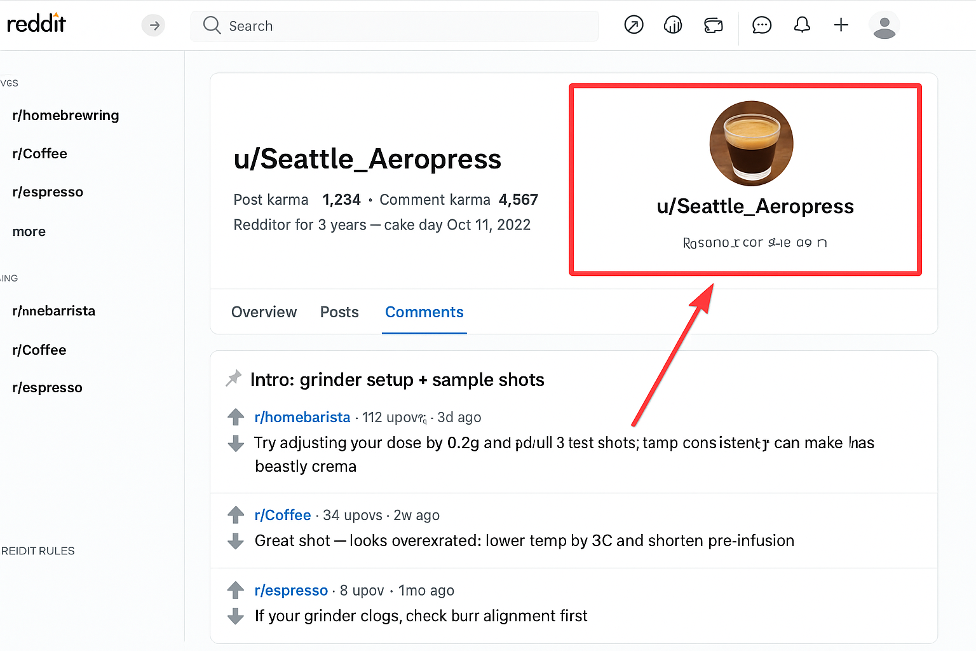The width and height of the screenshot is (976, 651).
Task: Click Comment karma 4,567 value
Action: coord(518,200)
